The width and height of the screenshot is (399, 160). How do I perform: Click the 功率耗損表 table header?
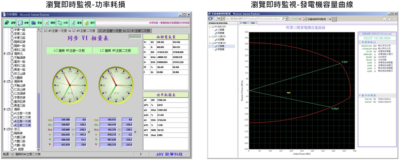click(x=166, y=95)
